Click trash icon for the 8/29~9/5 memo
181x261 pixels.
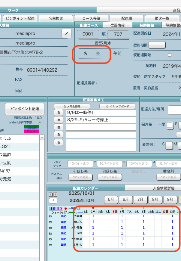tap(59, 120)
